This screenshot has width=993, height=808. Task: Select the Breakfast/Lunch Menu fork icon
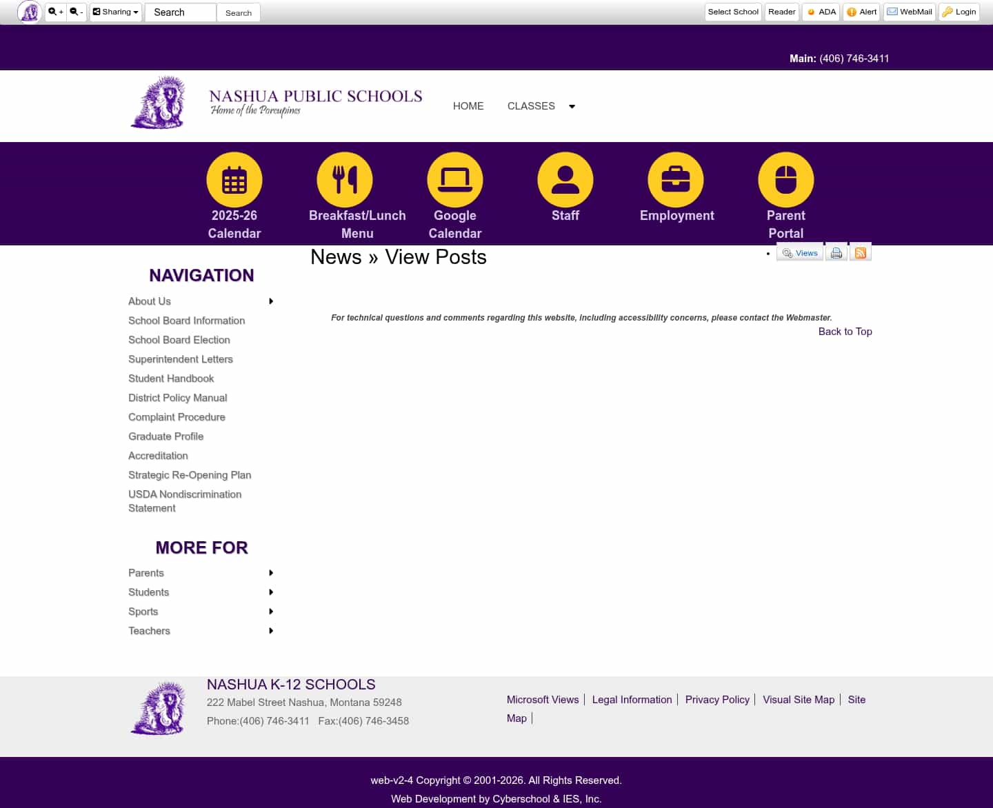pyautogui.click(x=345, y=179)
